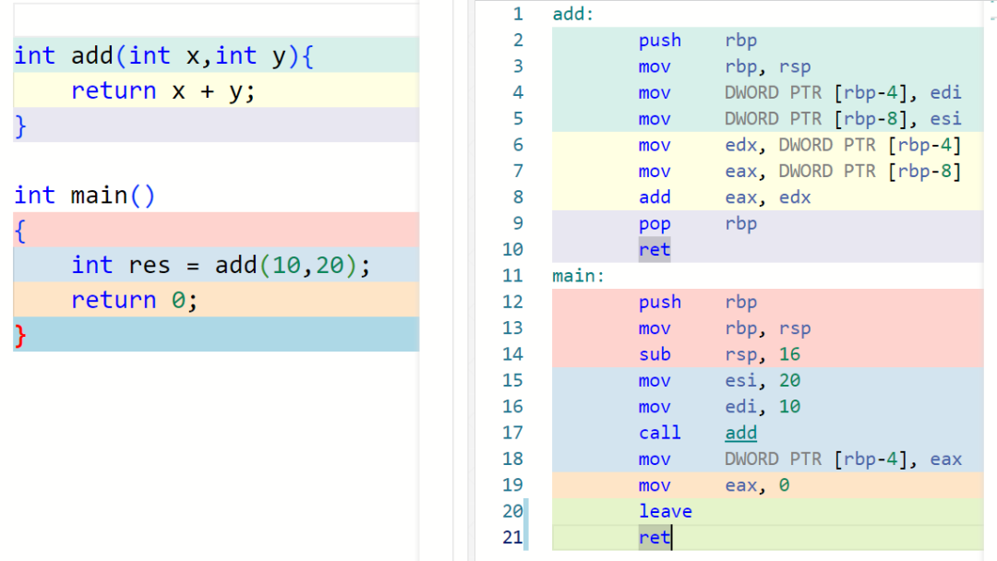Click the "int add(int x,int y){" signature line
This screenshot has height=561, width=997.
164,55
